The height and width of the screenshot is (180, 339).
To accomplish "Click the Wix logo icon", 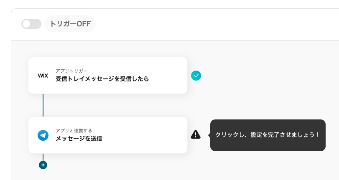I will click(x=43, y=76).
